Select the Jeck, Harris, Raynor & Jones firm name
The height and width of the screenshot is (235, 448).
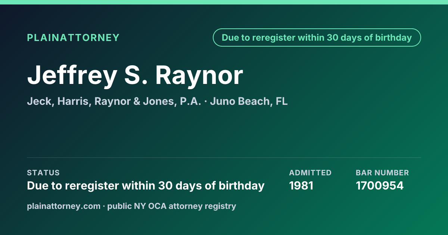pos(114,101)
